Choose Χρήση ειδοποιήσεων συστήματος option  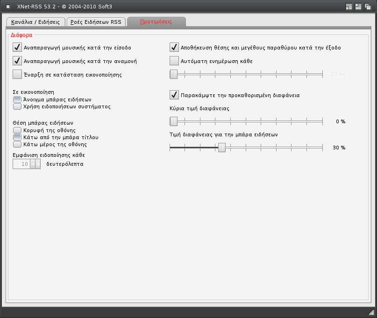click(17, 106)
